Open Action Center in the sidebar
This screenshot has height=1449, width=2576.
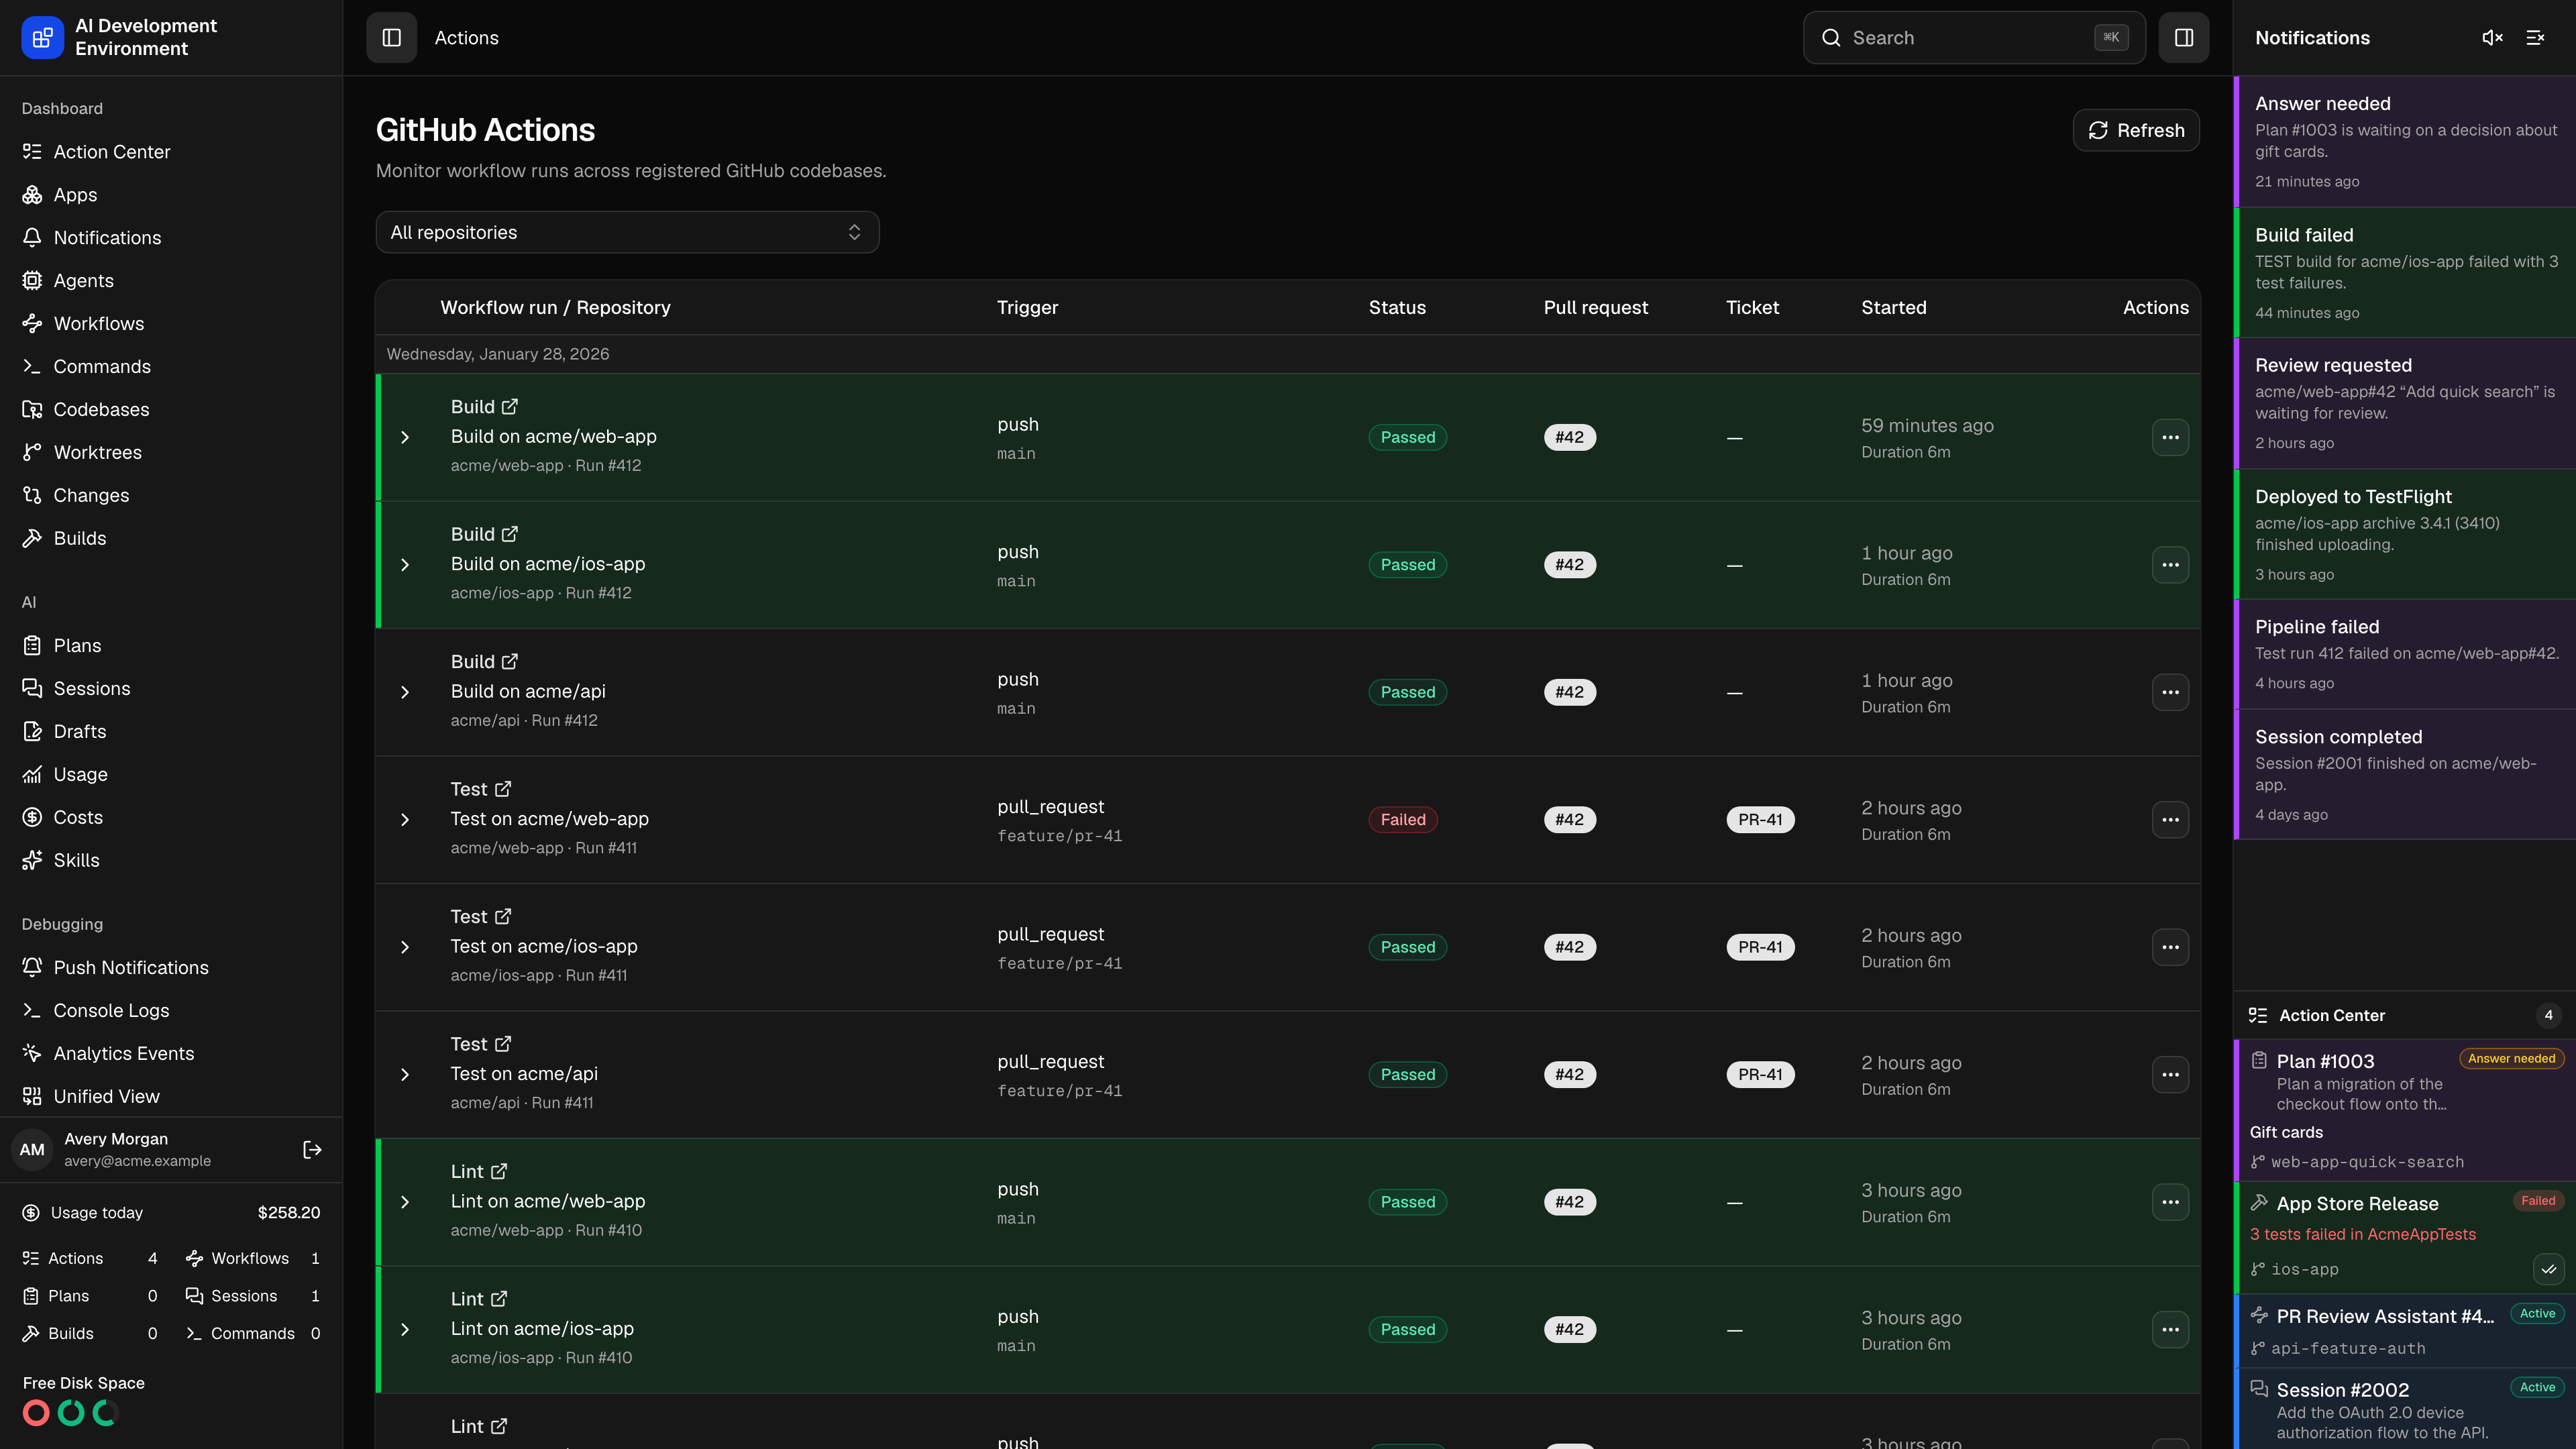coord(171,151)
